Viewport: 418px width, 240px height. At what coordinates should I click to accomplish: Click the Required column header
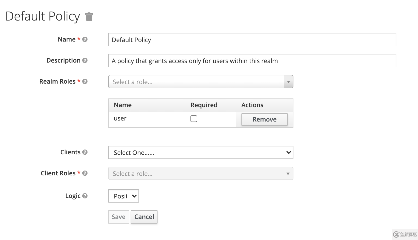tap(211, 105)
